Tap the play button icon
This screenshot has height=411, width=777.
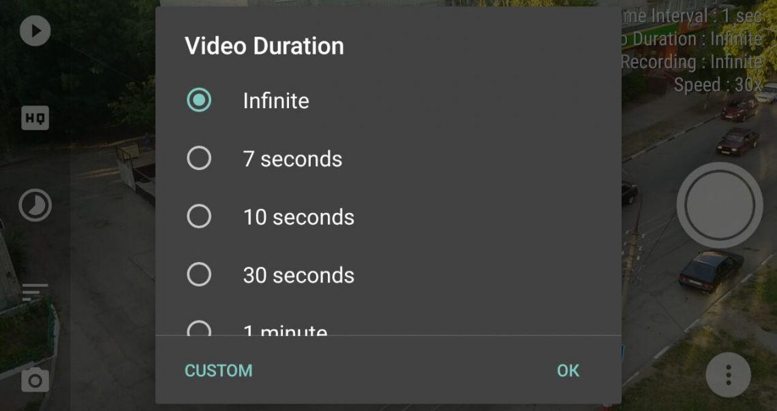(35, 31)
